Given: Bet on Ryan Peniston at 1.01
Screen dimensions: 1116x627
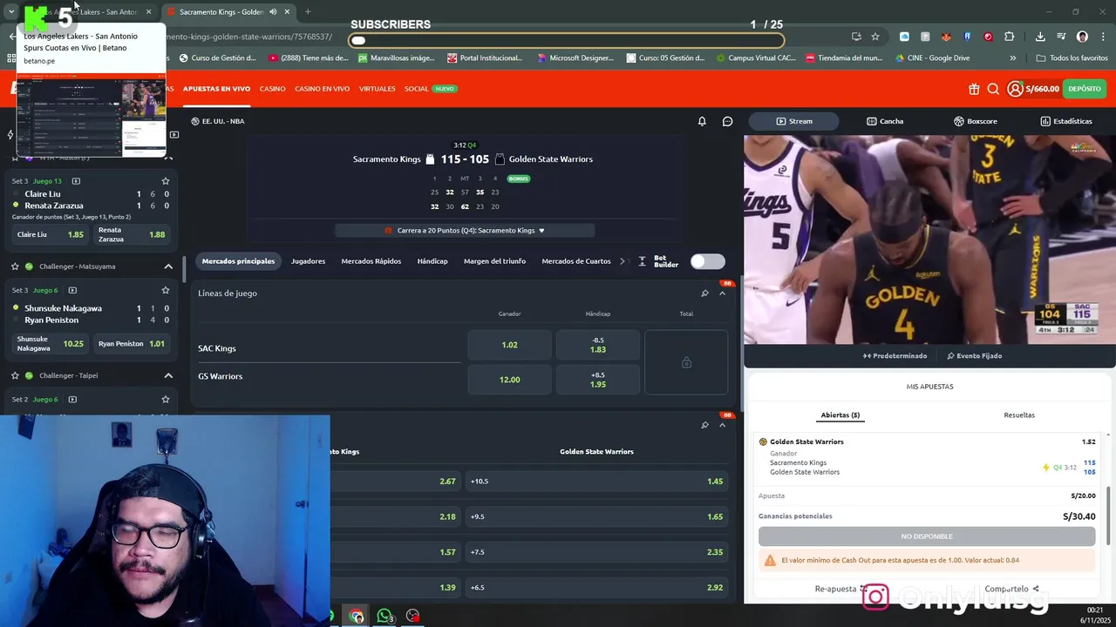Looking at the screenshot, I should click(x=132, y=343).
